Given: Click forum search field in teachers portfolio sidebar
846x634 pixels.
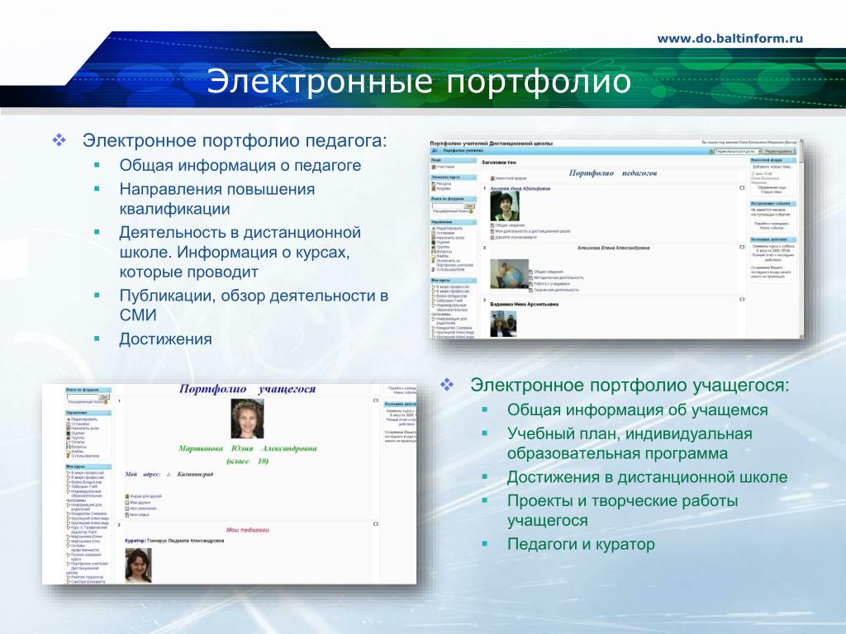Looking at the screenshot, I should (448, 206).
